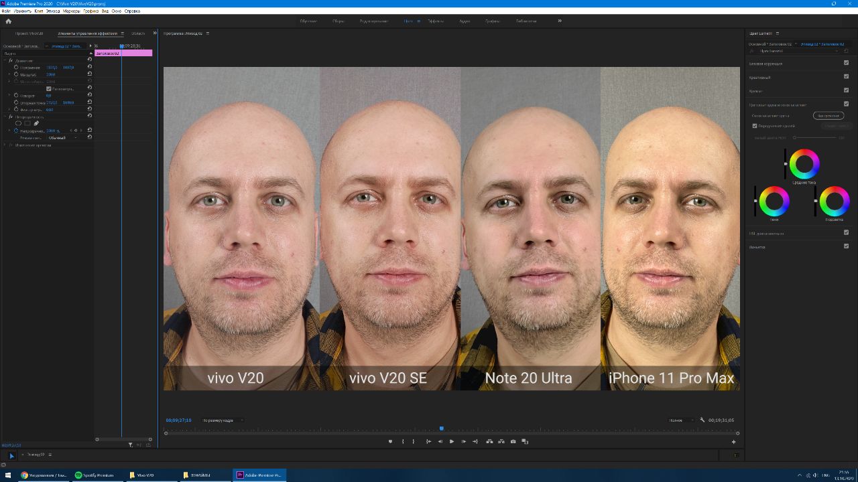Select the rectangle mask tool under Opacity
This screenshot has height=482, width=858.
tap(27, 123)
